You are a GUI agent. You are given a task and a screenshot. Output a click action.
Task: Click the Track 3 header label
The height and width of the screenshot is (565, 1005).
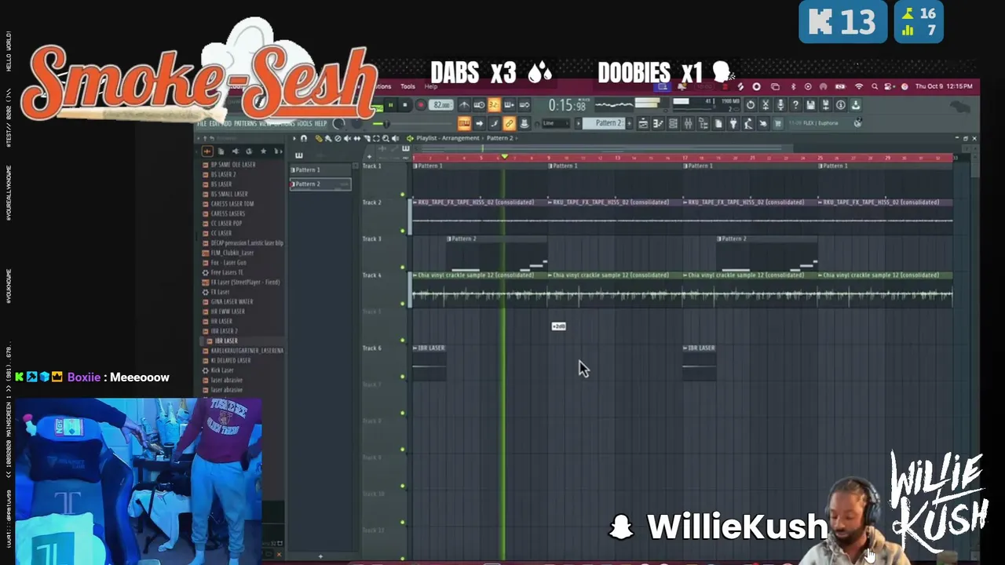tap(371, 239)
